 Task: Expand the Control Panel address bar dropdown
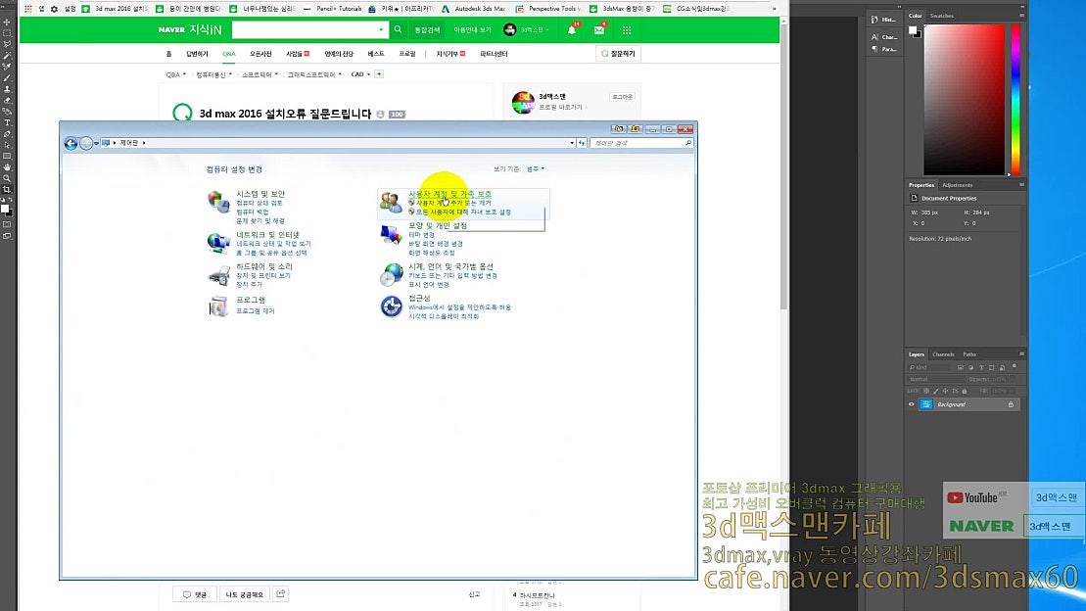[x=571, y=143]
